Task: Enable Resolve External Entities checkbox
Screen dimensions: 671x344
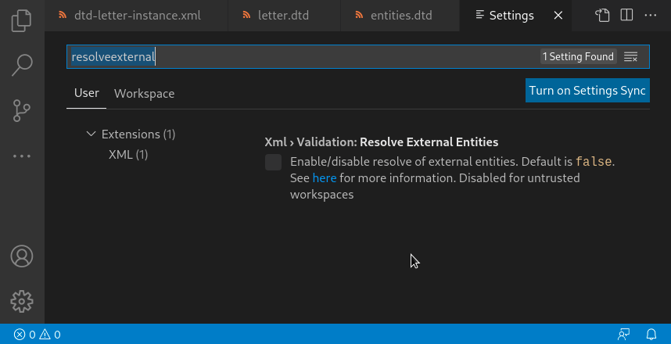Action: (x=273, y=163)
